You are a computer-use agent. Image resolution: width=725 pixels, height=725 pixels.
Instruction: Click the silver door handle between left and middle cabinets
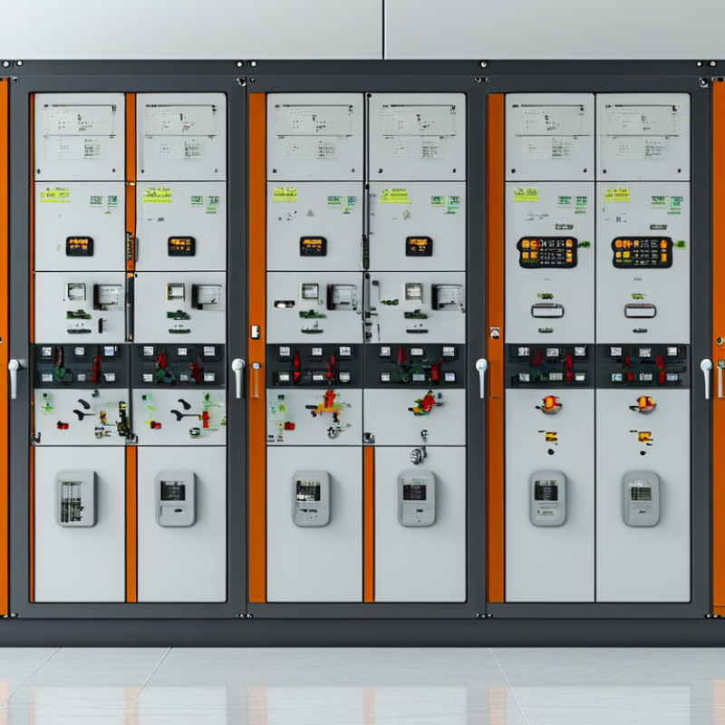tap(238, 377)
